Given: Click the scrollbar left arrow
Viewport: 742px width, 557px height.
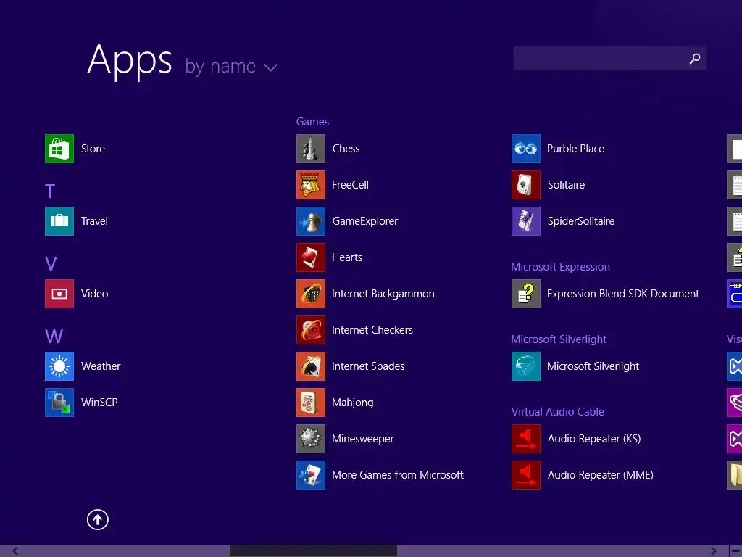Looking at the screenshot, I should pos(16,551).
